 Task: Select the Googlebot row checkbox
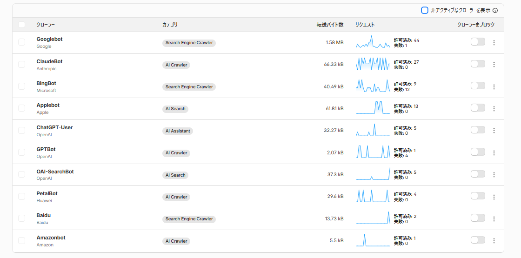tap(21, 42)
